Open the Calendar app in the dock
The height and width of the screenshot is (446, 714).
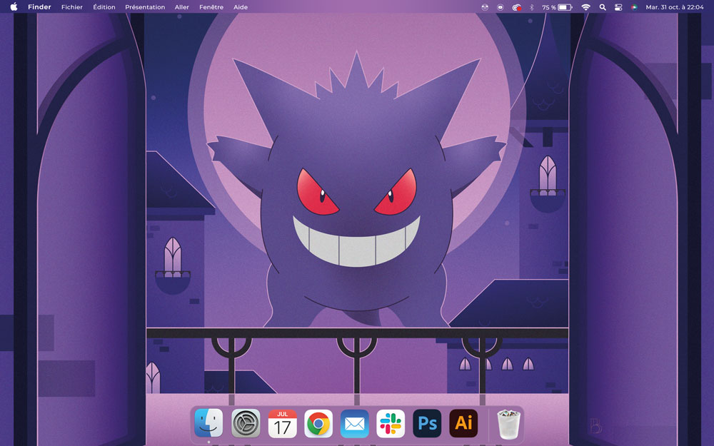[282, 422]
